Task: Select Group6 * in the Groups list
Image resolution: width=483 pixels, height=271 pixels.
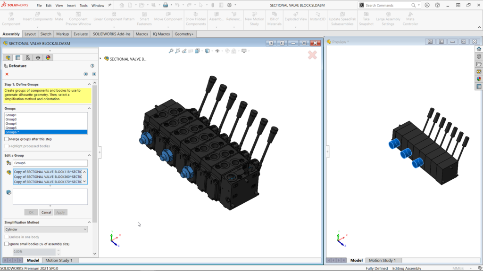Action: 46,132
